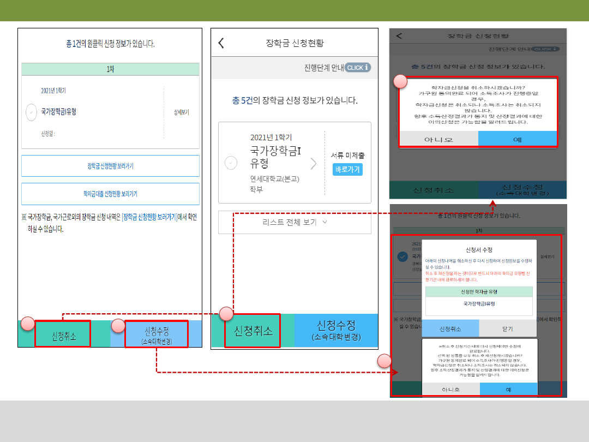This screenshot has width=589, height=442.
Task: Click the dimmed CLICK info badge in the top-right screen
Action: (545, 49)
